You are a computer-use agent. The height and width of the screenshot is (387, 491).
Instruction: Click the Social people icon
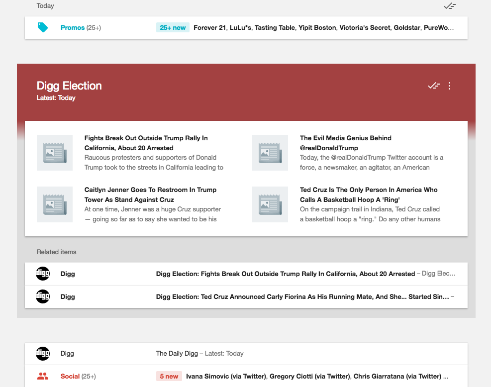[43, 376]
